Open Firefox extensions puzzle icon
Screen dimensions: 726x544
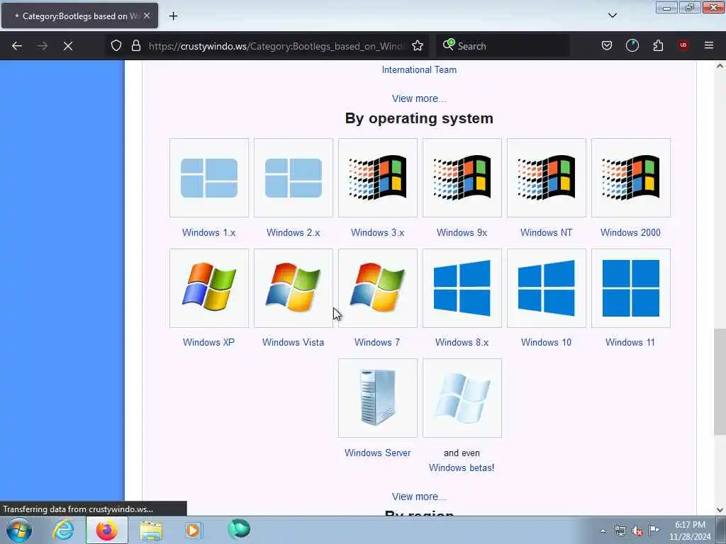pos(658,46)
